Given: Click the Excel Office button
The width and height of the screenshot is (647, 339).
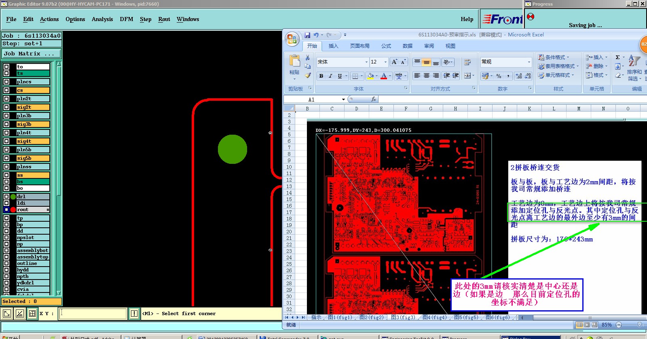Looking at the screenshot, I should (292, 39).
